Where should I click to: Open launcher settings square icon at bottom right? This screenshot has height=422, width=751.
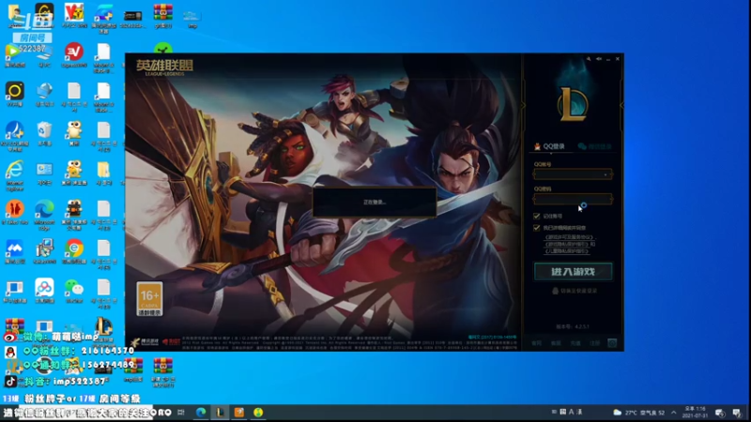click(x=612, y=343)
